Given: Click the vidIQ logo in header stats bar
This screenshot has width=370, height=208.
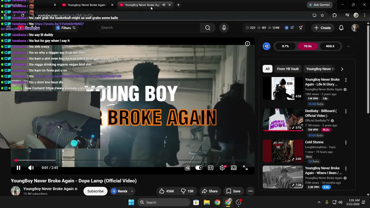Looking at the screenshot, I should (x=286, y=28).
